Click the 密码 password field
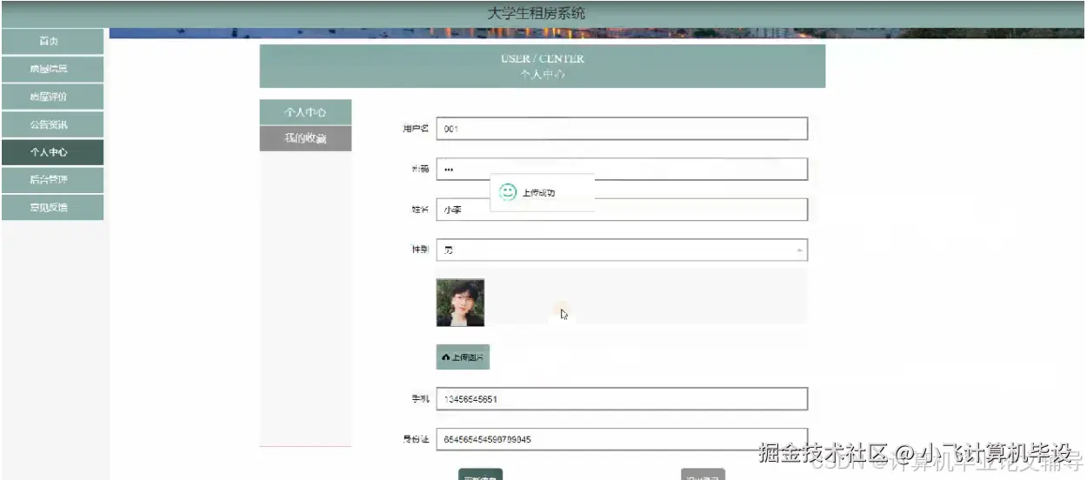This screenshot has height=480, width=1087. click(x=622, y=169)
